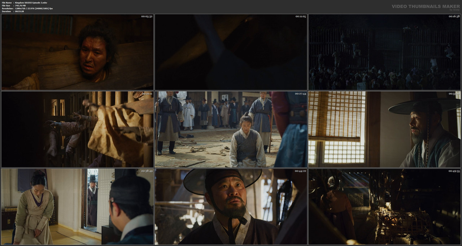Open the thumbnail of man in wooden stocks
This screenshot has width=462, height=246.
pyautogui.click(x=77, y=52)
